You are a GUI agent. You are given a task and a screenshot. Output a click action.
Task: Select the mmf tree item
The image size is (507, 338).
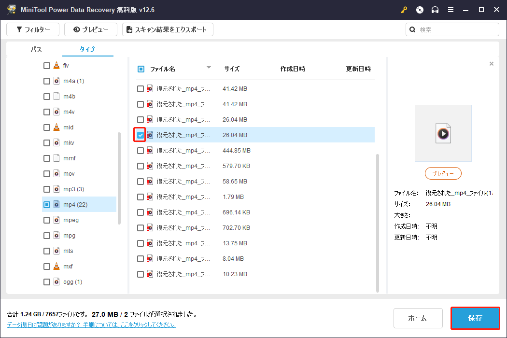pyautogui.click(x=69, y=158)
